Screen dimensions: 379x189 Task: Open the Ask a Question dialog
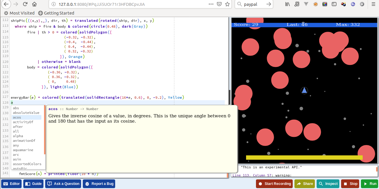[63, 183]
